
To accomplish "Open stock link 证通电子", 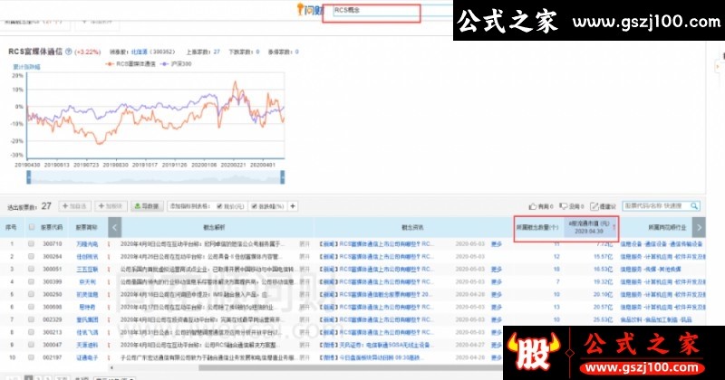I will click(x=87, y=357).
